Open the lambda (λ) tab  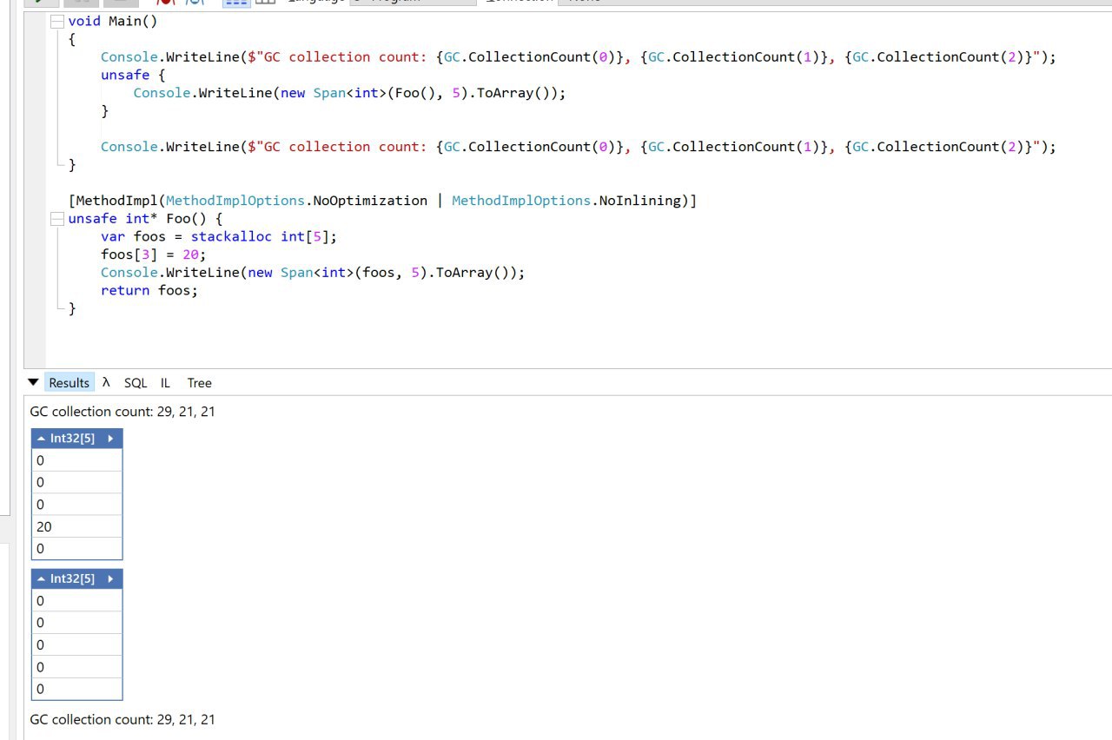click(106, 382)
